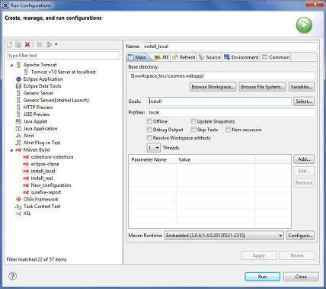Viewport: 326px width, 289px height.
Task: Click the J2EE Preview icon
Action: coord(18,114)
